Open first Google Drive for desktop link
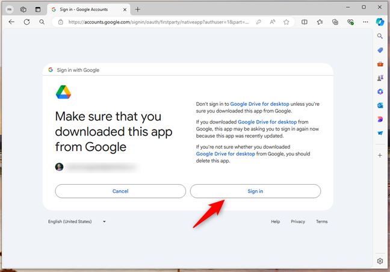The image size is (390, 272). point(259,104)
